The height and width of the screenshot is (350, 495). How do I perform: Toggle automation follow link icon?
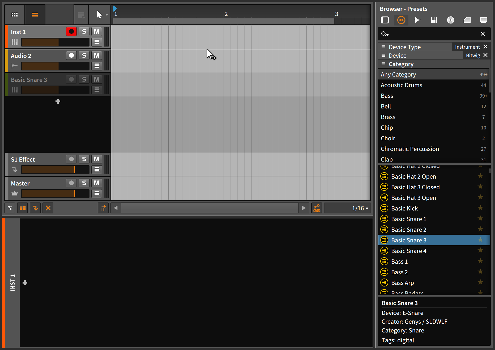[x=317, y=208]
